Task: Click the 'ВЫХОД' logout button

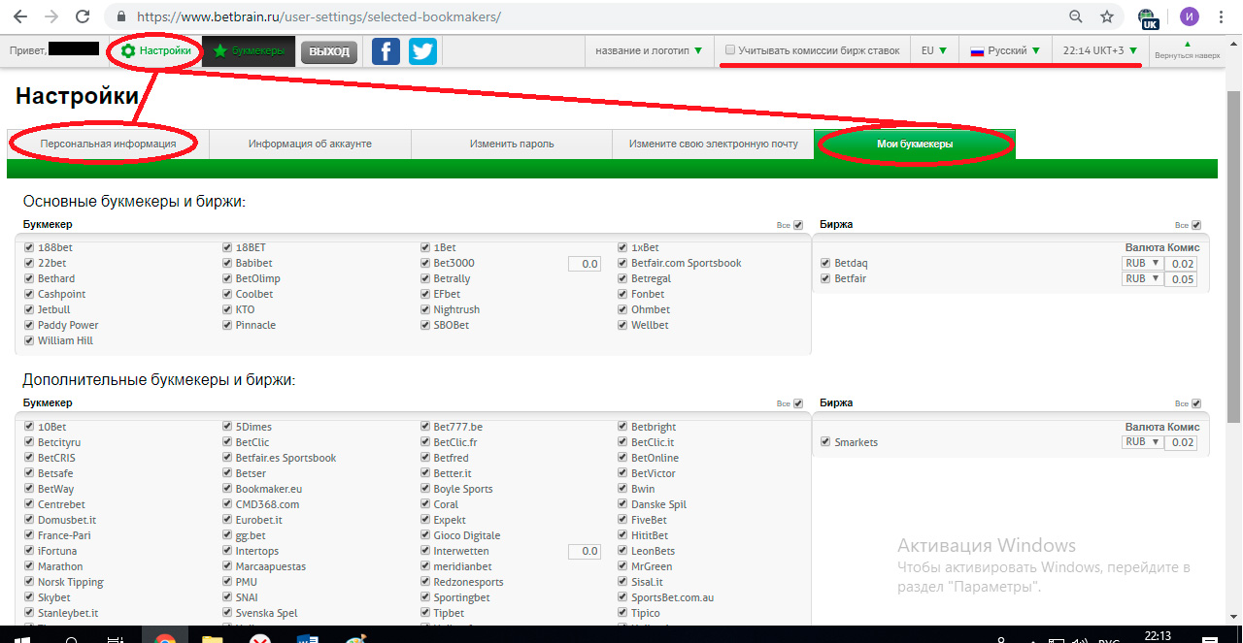Action: pyautogui.click(x=329, y=51)
